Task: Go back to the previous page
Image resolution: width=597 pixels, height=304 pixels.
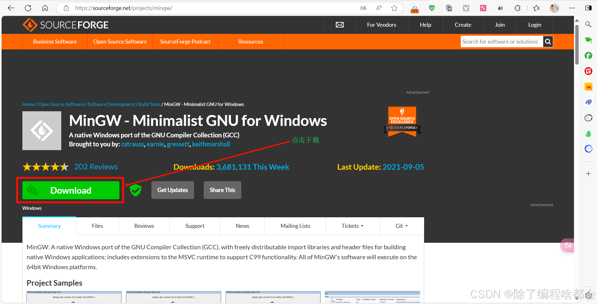Action: [11, 8]
